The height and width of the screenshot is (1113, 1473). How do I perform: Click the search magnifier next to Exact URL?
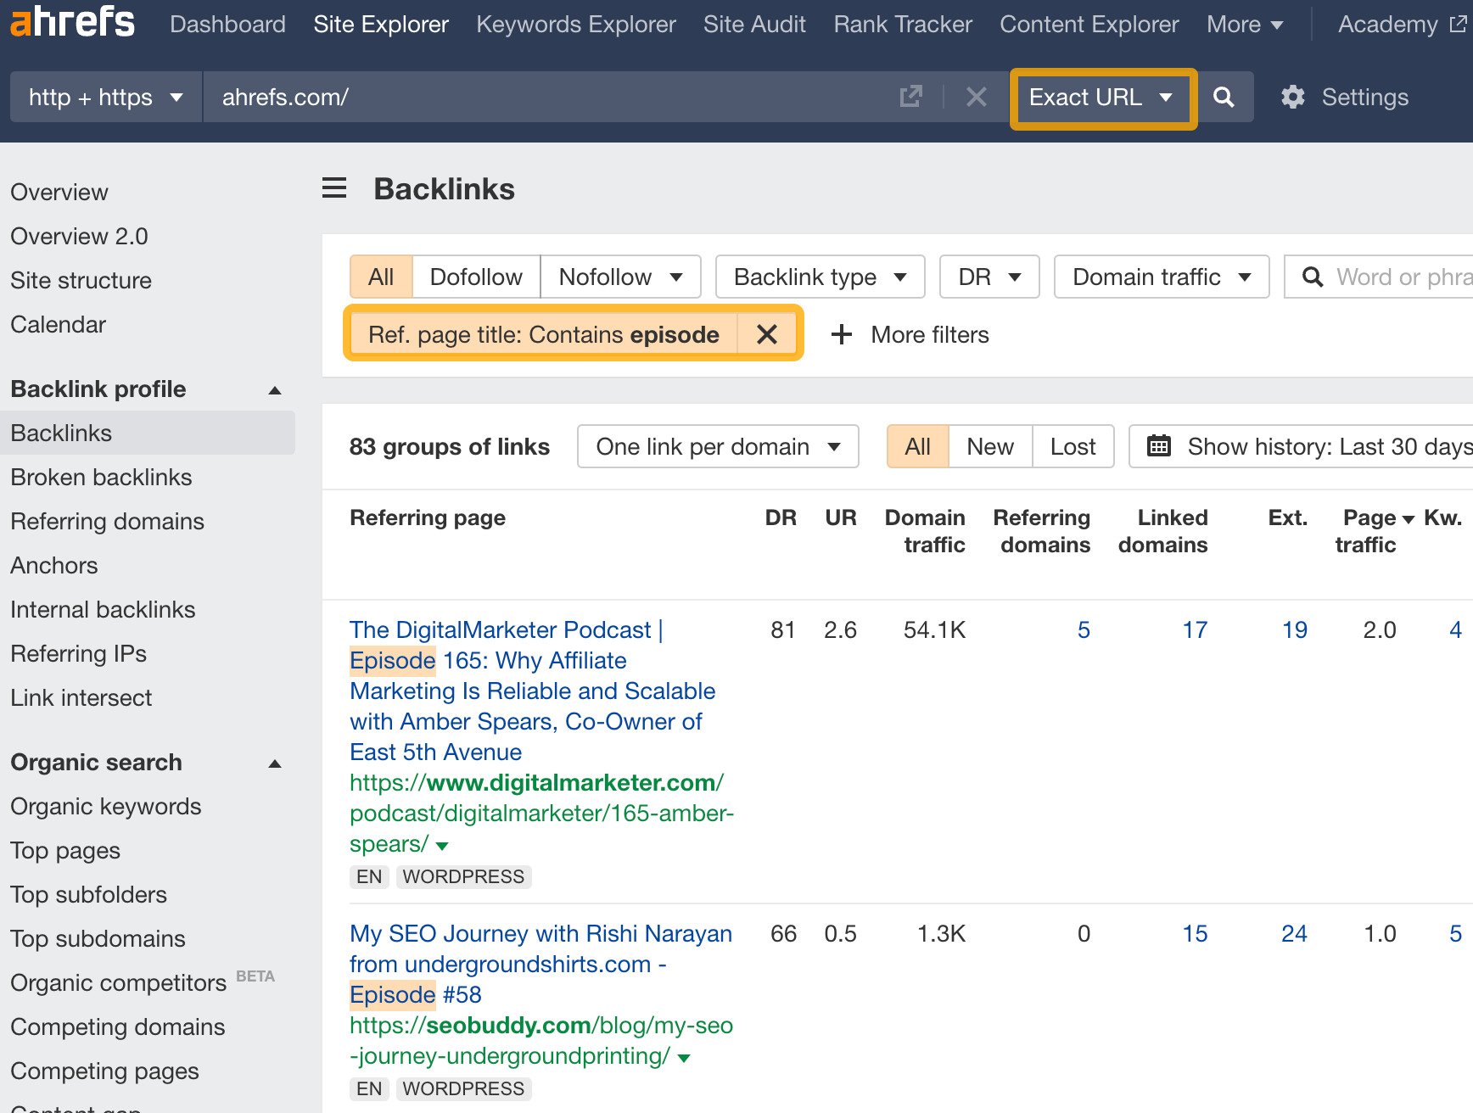(x=1224, y=97)
